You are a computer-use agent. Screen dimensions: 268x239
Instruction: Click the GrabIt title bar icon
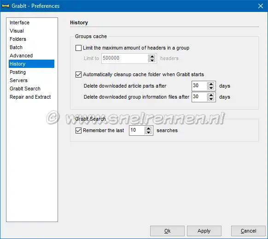point(6,6)
